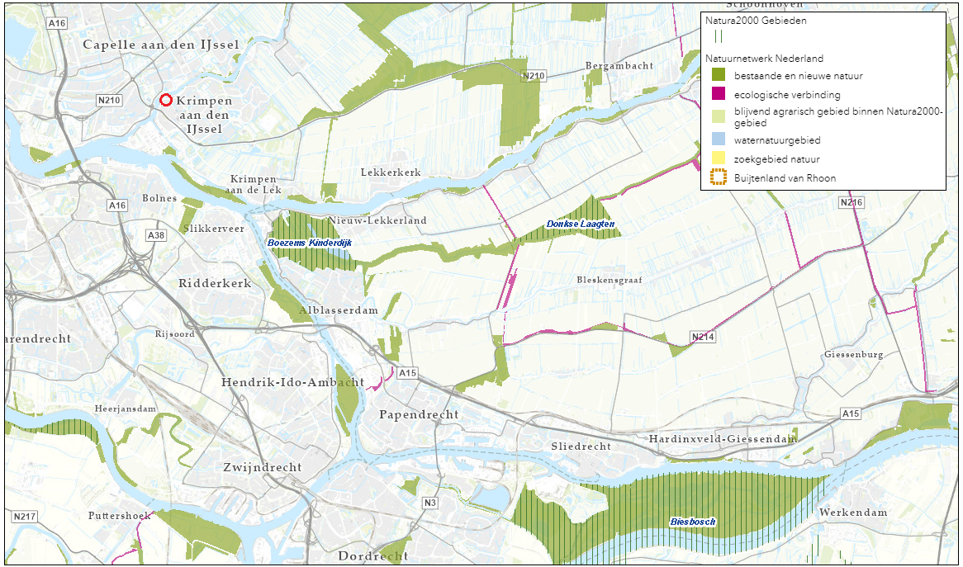Click the red circle marker near Krimpen aan den IJssel
This screenshot has width=963, height=567.
[165, 100]
